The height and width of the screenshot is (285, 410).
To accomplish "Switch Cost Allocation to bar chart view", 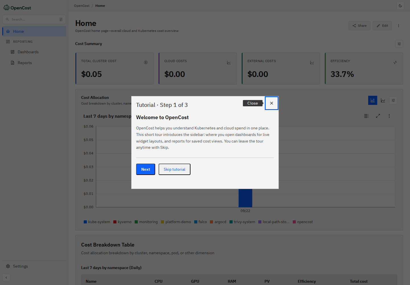I will pyautogui.click(x=373, y=100).
